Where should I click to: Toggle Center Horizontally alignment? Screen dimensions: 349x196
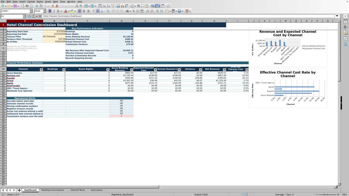(84, 11)
